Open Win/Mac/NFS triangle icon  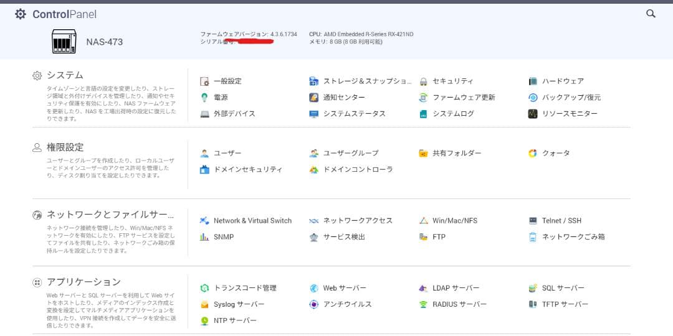click(423, 221)
